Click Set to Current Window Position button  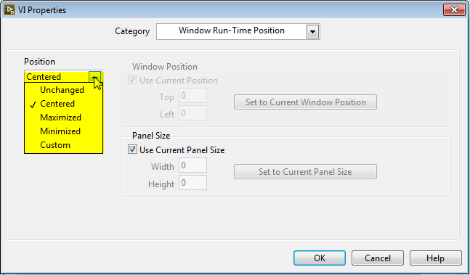tap(305, 102)
